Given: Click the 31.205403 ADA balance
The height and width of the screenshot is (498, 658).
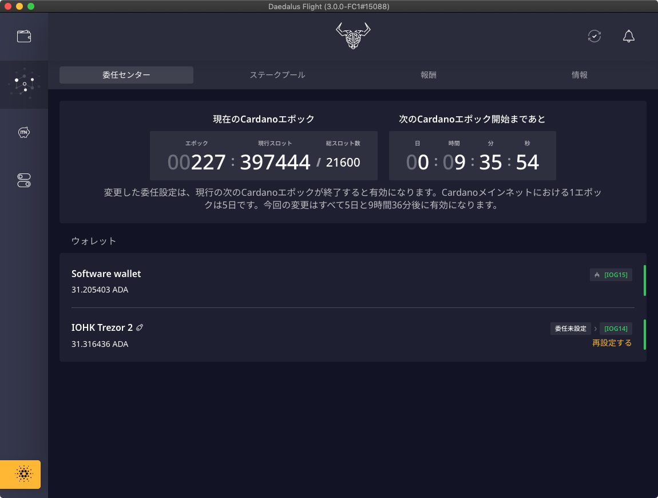Looking at the screenshot, I should 100,290.
